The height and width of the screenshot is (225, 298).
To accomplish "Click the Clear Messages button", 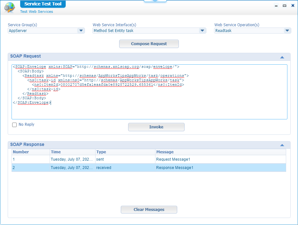I will point(149,210).
